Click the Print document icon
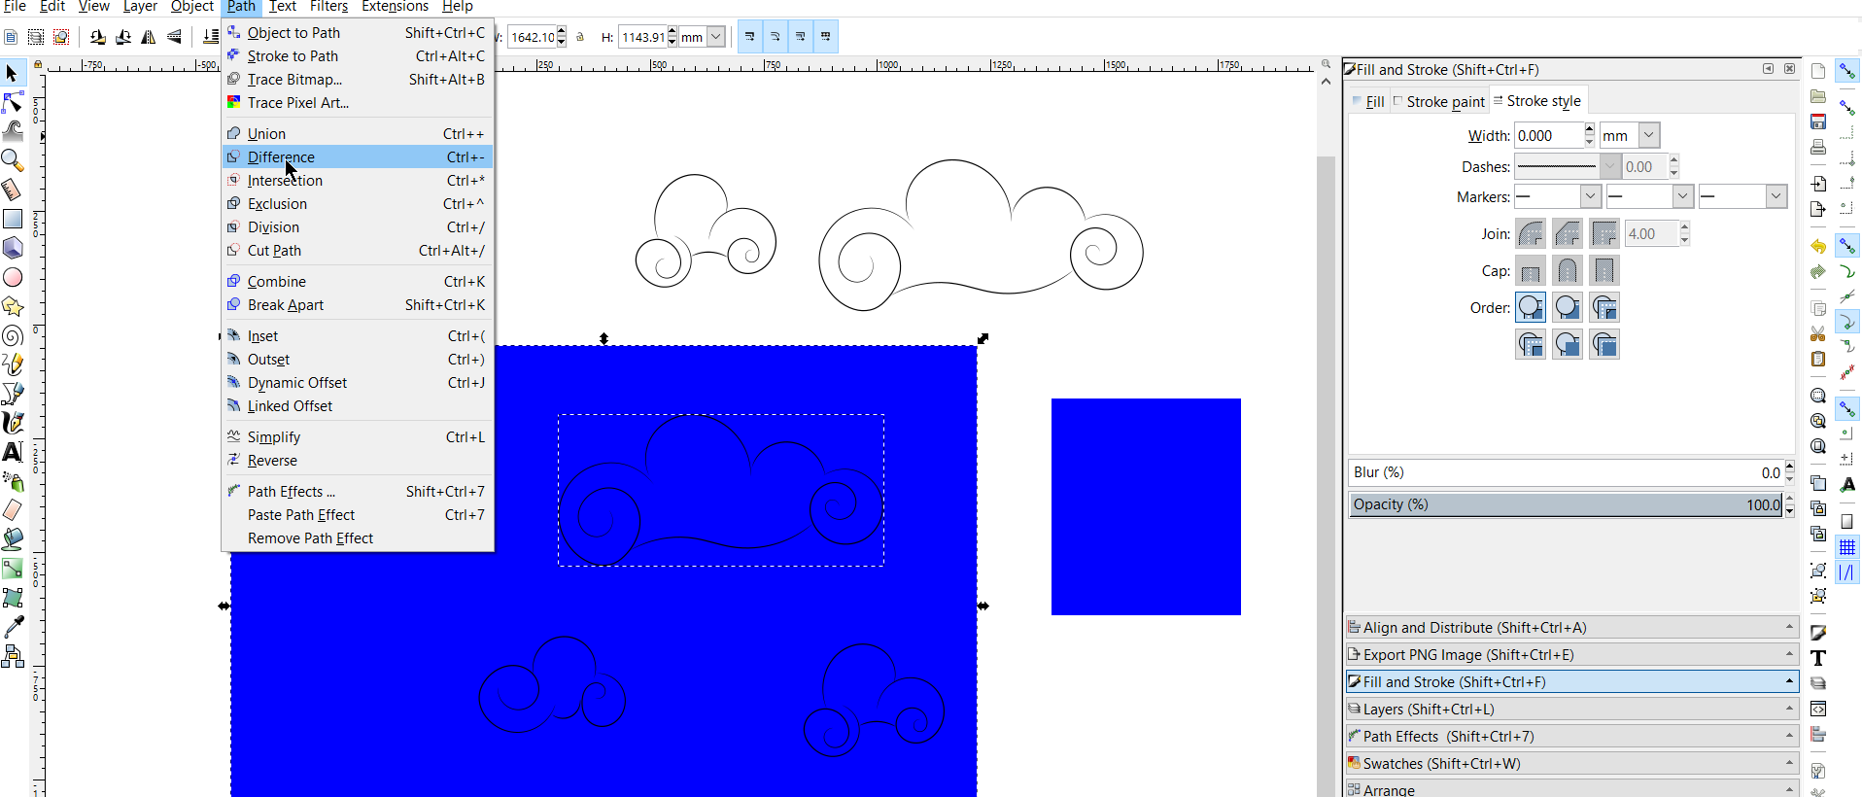The width and height of the screenshot is (1862, 797). point(1818,147)
